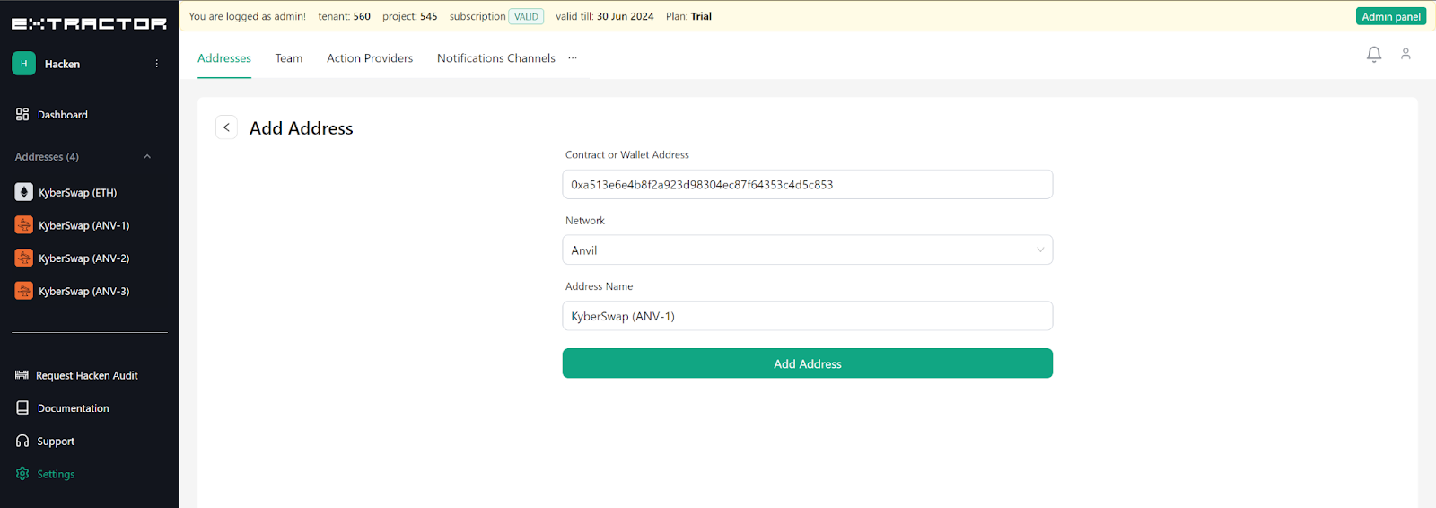Switch to the Team tab
The height and width of the screenshot is (508, 1436).
[289, 58]
